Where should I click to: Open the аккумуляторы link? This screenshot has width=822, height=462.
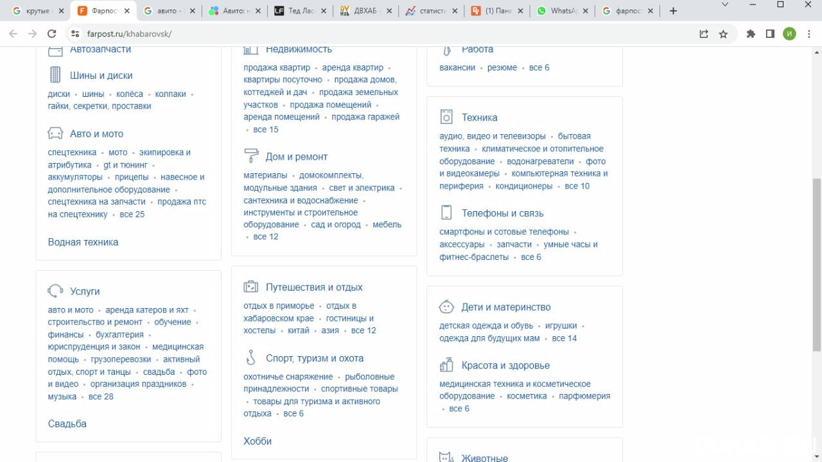tap(75, 177)
